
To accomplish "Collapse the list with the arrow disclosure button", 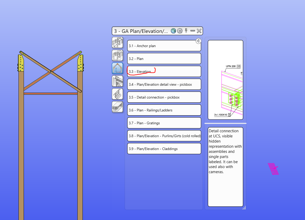I will tap(198, 41).
